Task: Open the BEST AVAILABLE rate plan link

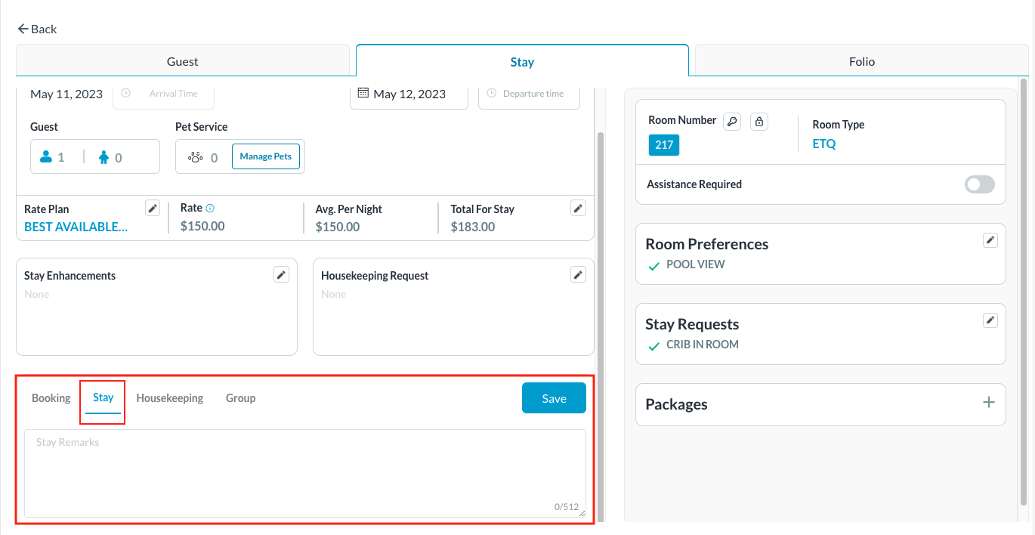Action: [76, 226]
